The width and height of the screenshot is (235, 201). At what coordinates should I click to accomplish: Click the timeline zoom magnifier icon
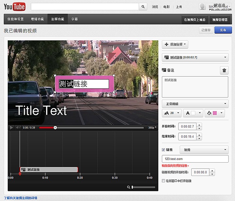[x=129, y=187]
